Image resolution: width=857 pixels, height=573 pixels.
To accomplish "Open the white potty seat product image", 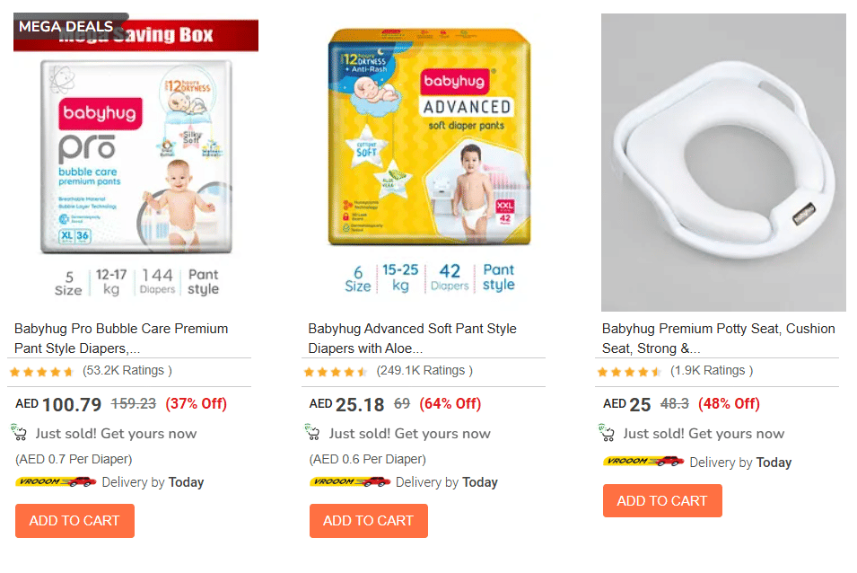I will [x=723, y=163].
